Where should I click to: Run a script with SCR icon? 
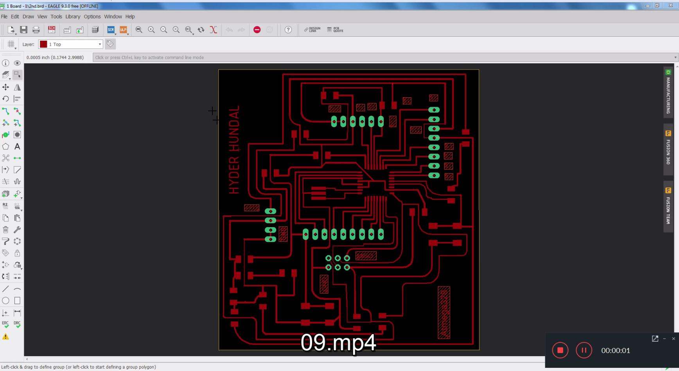[111, 30]
